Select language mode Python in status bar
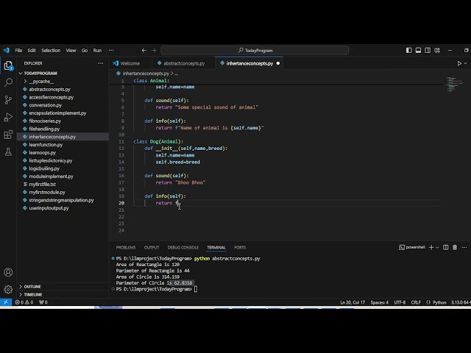471x353 pixels. point(439,302)
